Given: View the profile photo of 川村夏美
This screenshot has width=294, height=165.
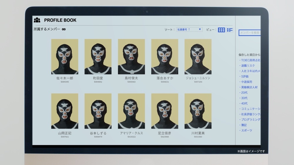Looking at the screenshot, I should point(198,111).
